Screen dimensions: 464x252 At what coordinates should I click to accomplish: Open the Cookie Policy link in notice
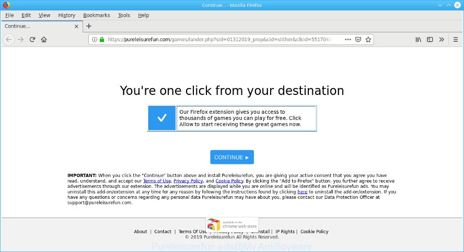(x=229, y=181)
